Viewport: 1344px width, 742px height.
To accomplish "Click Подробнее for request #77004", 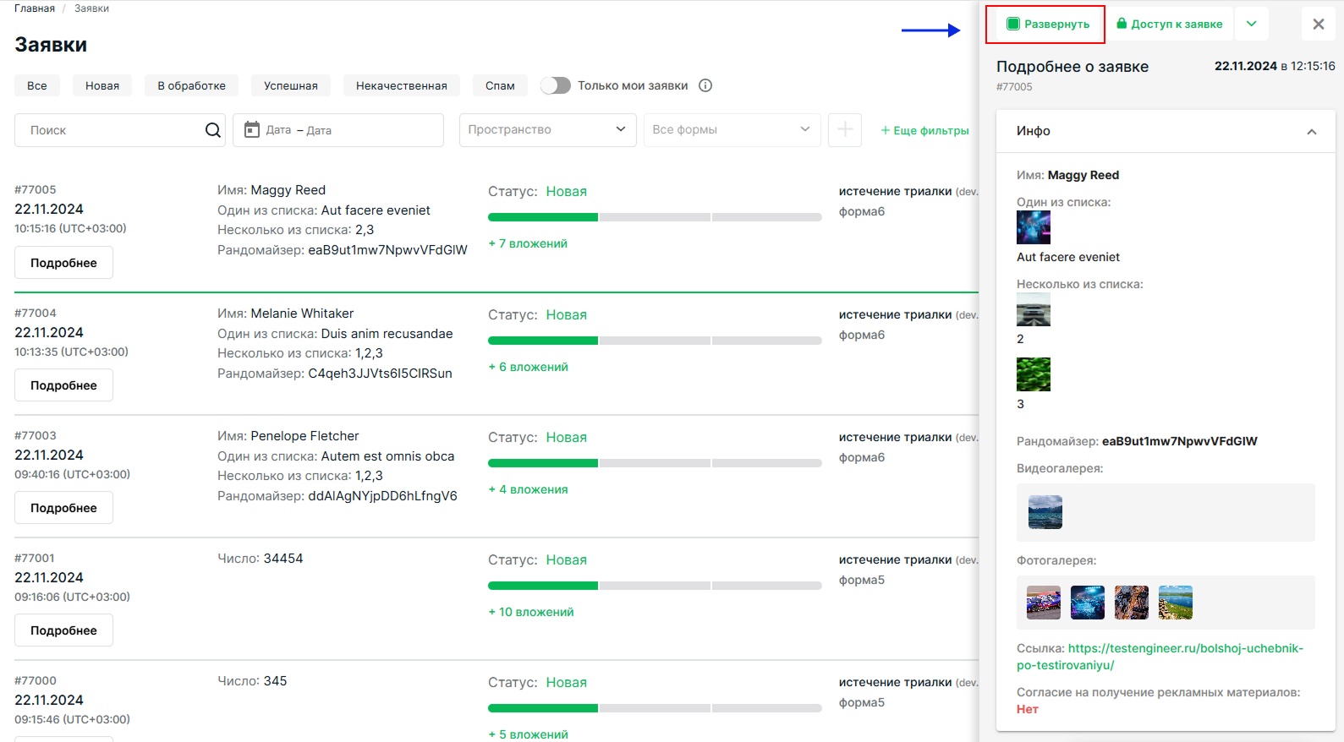I will point(63,385).
